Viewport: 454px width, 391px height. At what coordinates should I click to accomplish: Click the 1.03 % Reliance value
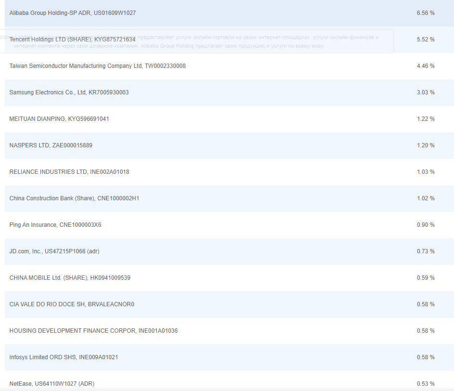[426, 172]
